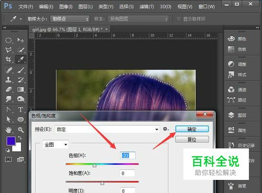
Task: Select the Eraser tool
Action: (8, 89)
